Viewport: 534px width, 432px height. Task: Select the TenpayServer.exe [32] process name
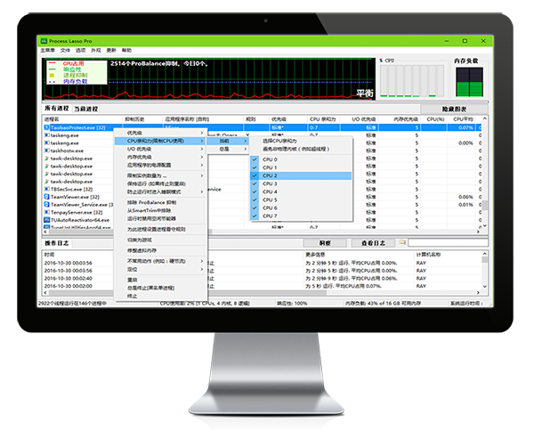coord(77,212)
